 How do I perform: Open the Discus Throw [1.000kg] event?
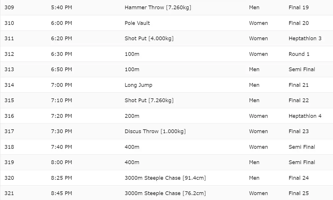[155, 131]
